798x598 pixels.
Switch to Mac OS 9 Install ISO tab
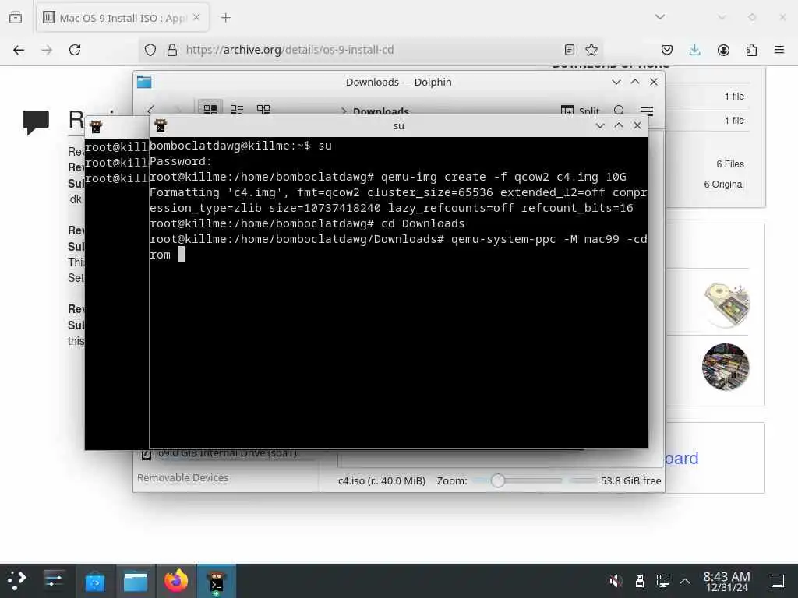coord(122,18)
